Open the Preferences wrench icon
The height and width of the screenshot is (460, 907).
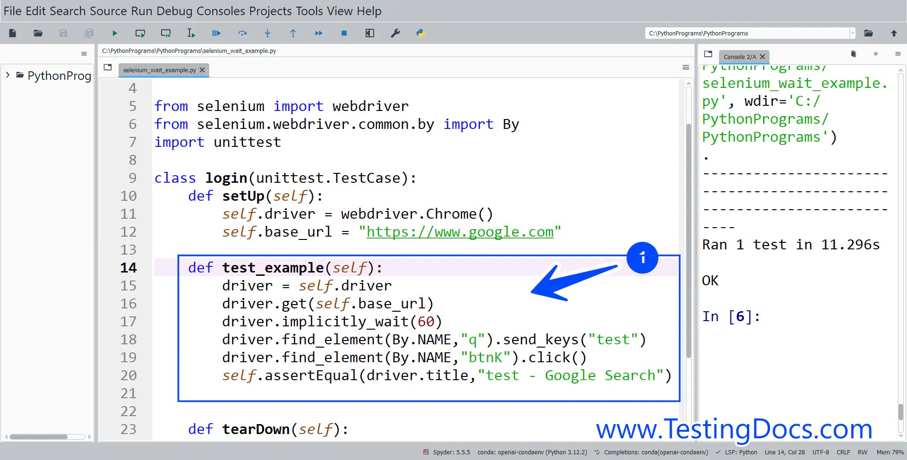click(x=395, y=33)
